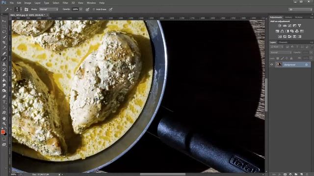
Task: Hide the Background layer with eye icon
Action: (x=272, y=65)
